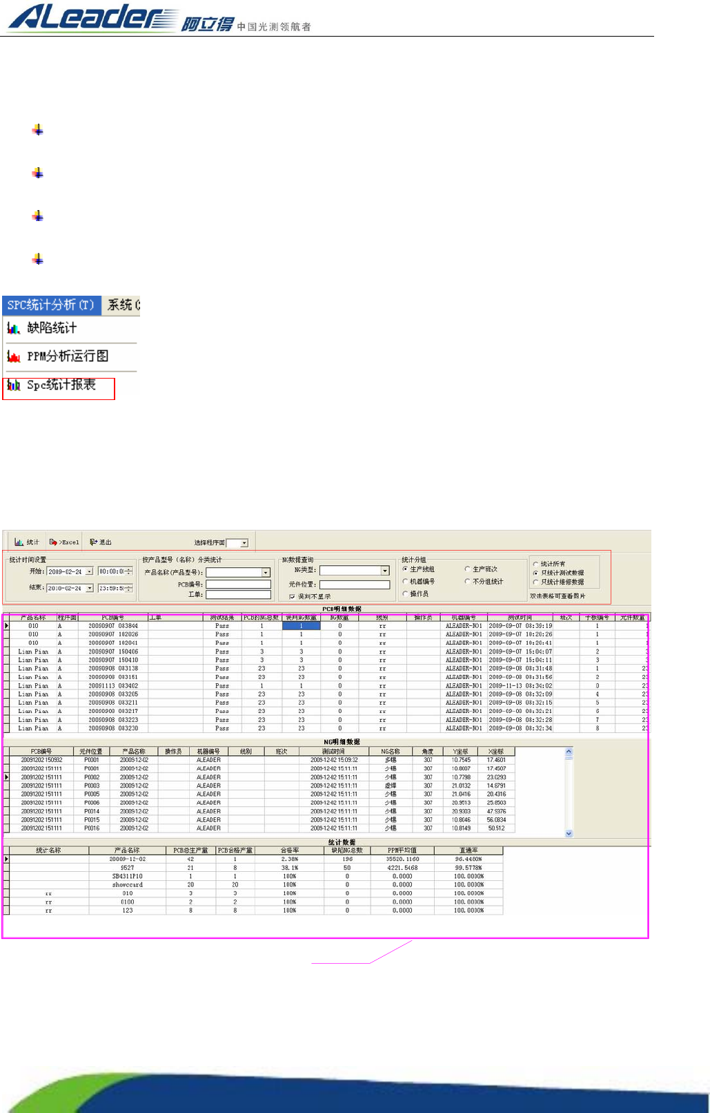710x1113 pixels.
Task: Open the 开始 date picker dropdown
Action: point(89,571)
